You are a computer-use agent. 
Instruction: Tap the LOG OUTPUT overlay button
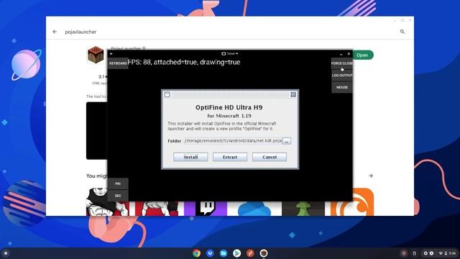[342, 76]
